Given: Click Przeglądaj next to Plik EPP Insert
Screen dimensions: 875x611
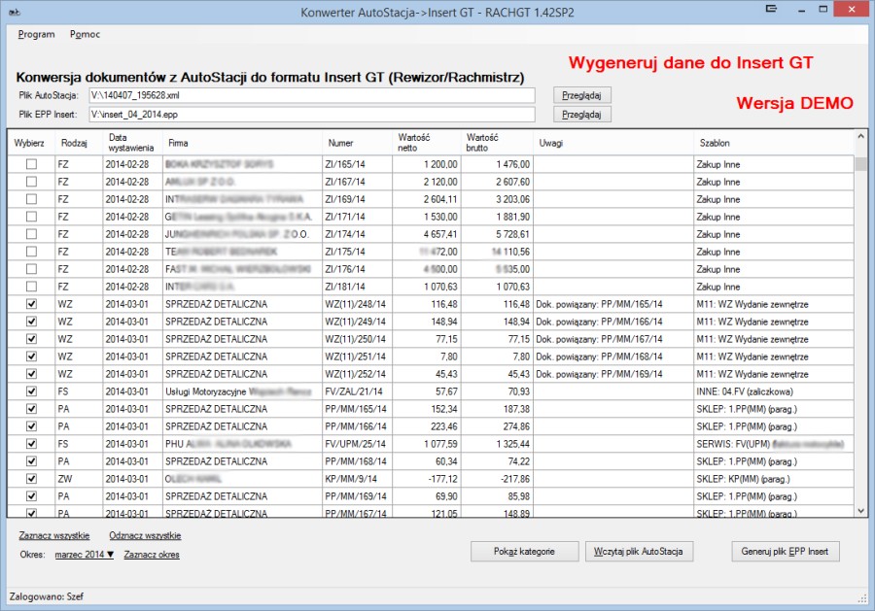Looking at the screenshot, I should point(582,115).
